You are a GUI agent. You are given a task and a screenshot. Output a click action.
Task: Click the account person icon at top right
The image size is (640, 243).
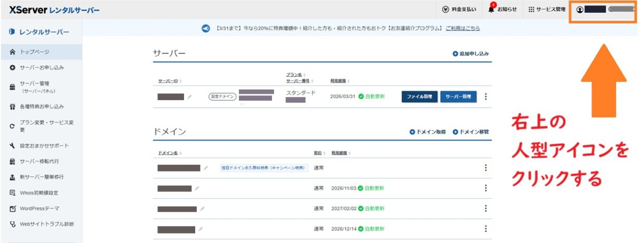580,10
